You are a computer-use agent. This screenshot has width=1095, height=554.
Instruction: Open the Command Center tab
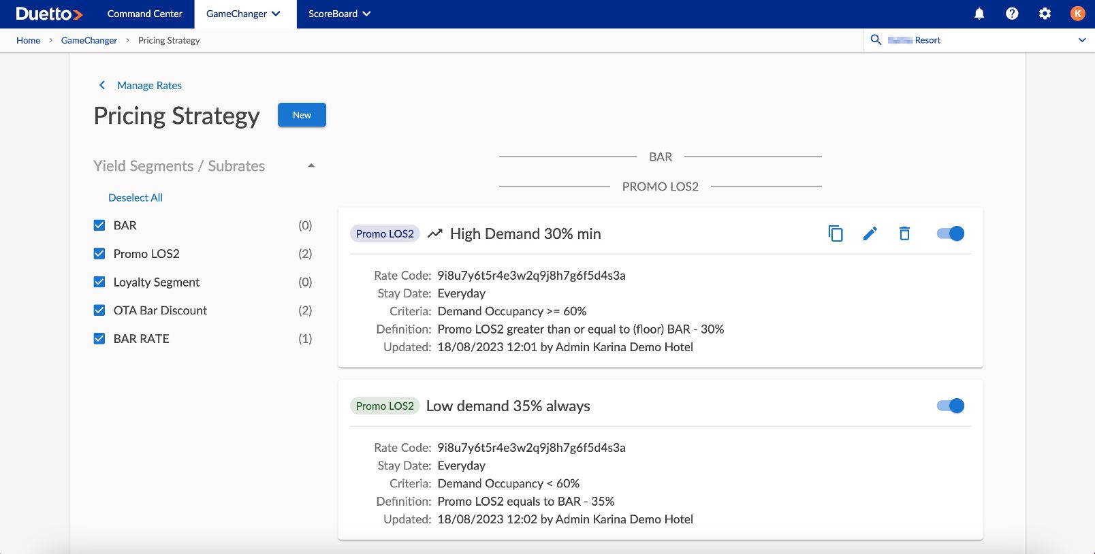tap(145, 14)
